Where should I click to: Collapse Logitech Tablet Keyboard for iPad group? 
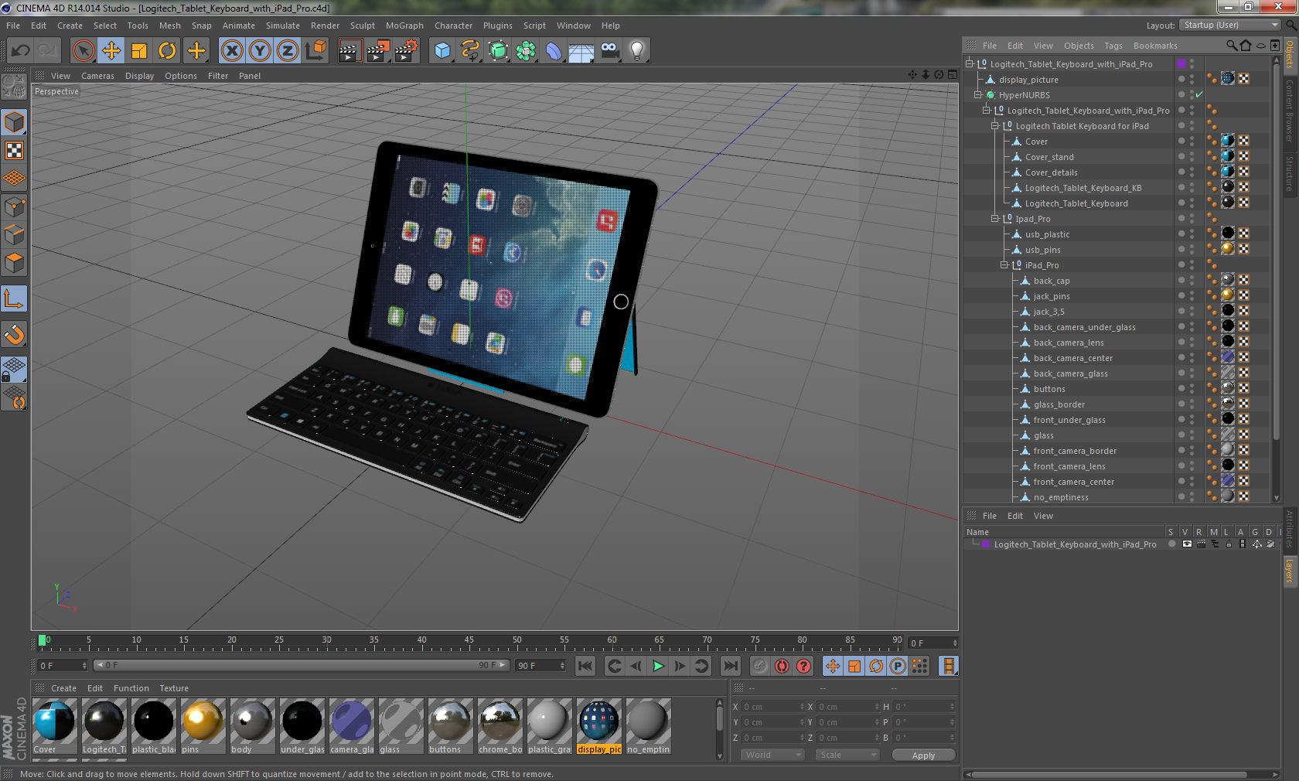pos(995,126)
